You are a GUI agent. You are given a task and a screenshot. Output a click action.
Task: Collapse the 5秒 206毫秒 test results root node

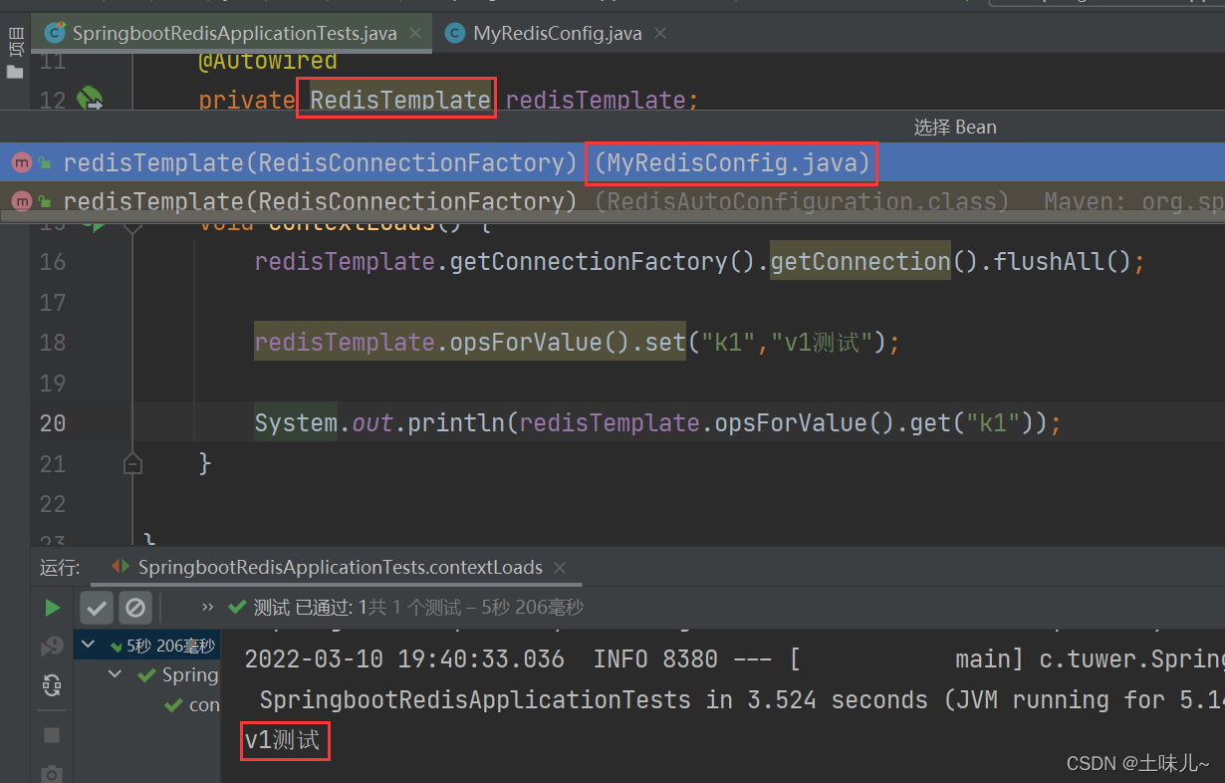[89, 646]
